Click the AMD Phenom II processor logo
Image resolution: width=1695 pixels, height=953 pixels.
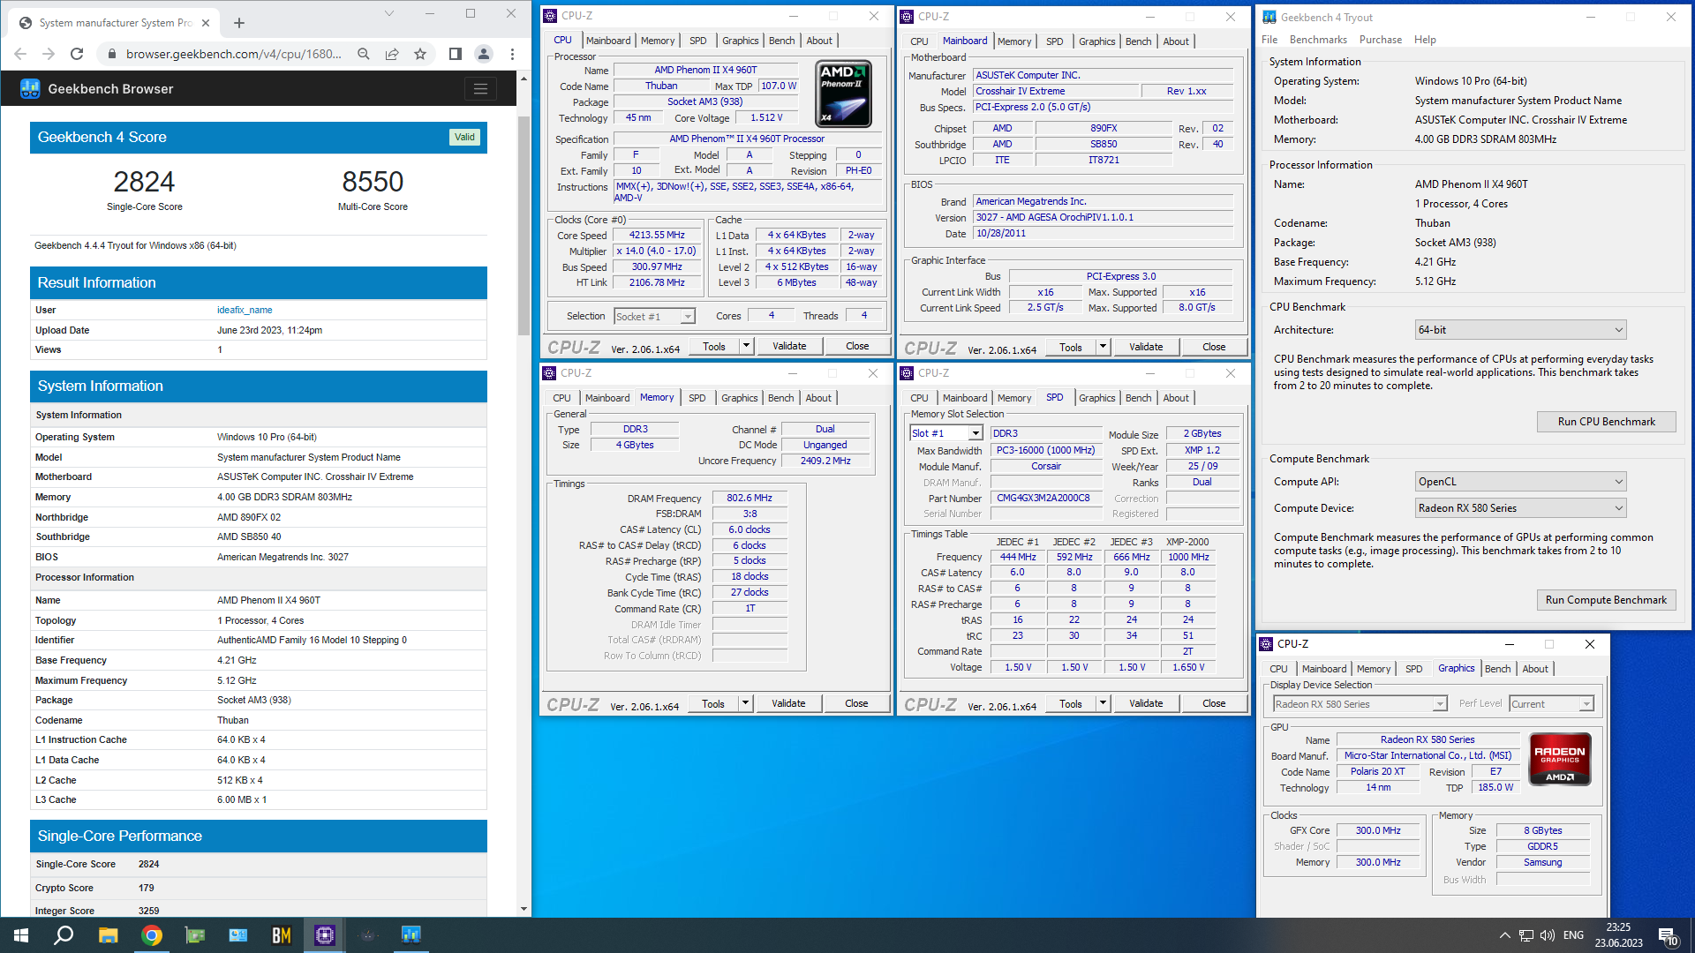pyautogui.click(x=845, y=94)
